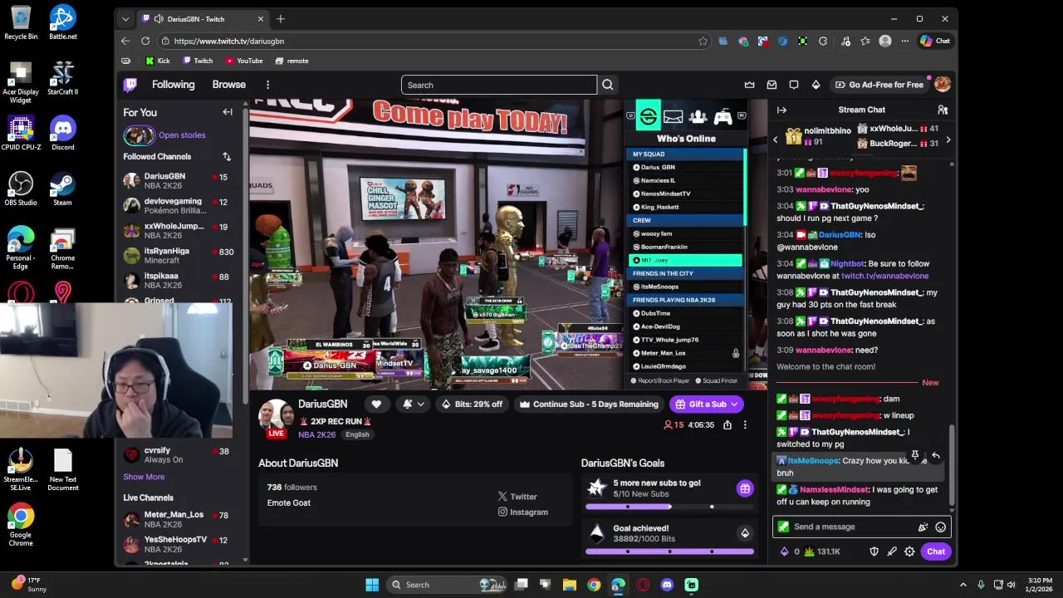Share the stream via share icon
Image resolution: width=1063 pixels, height=598 pixels.
click(x=727, y=424)
